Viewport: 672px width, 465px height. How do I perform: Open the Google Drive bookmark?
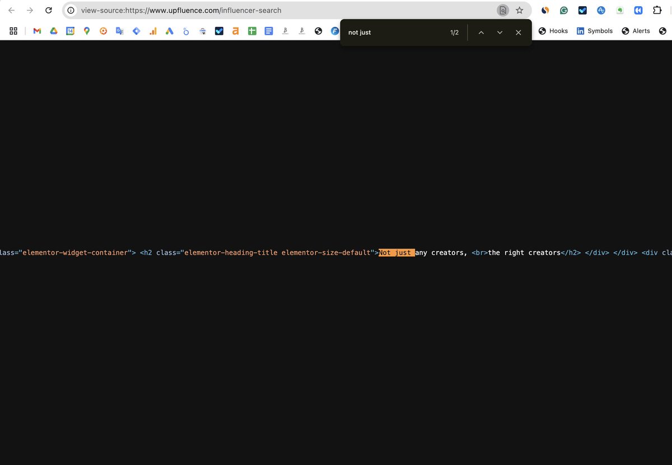54,31
